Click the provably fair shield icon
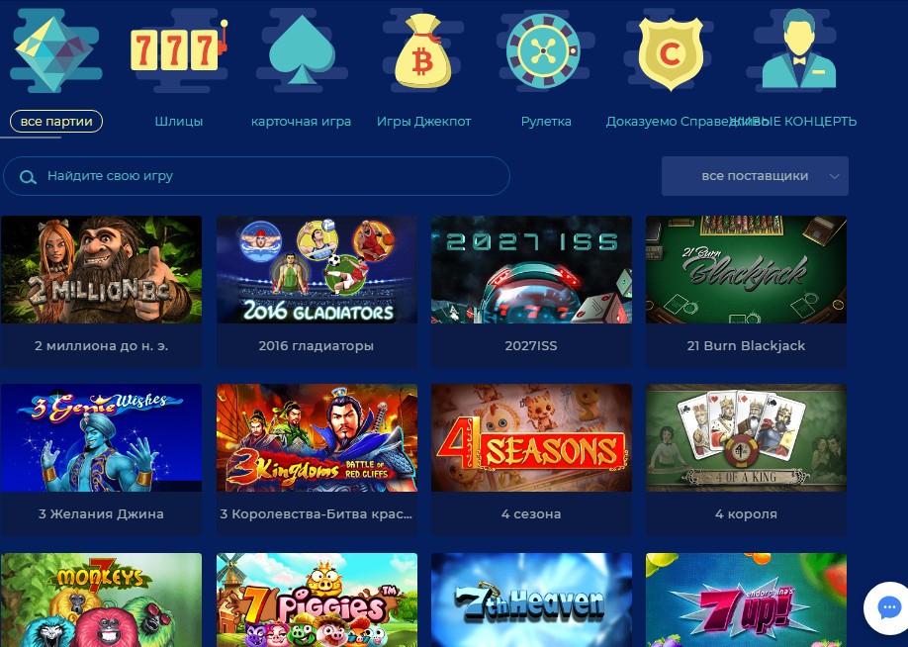Image resolution: width=908 pixels, height=647 pixels. pos(671,52)
